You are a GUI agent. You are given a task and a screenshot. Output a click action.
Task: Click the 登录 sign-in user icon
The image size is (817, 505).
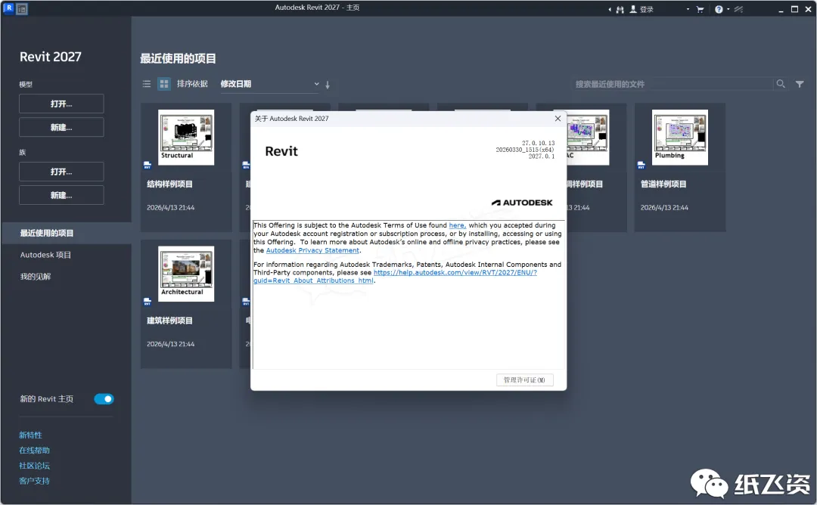coord(633,9)
